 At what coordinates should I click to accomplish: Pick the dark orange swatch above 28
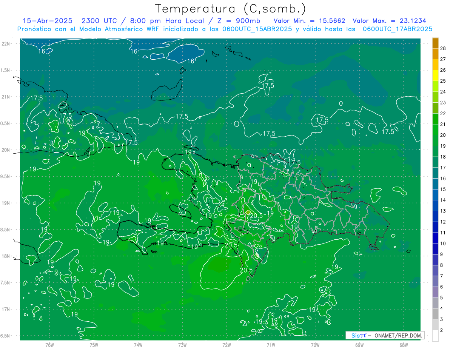(436, 43)
